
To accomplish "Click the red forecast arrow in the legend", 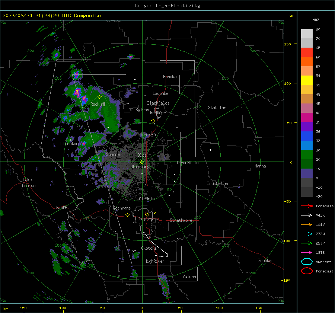I will click(307, 206).
